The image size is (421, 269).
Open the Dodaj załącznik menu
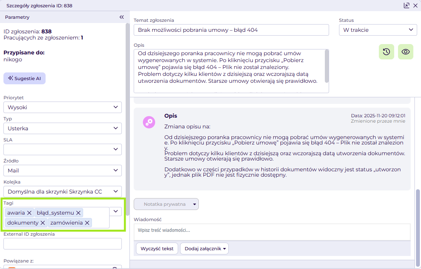pos(204,249)
